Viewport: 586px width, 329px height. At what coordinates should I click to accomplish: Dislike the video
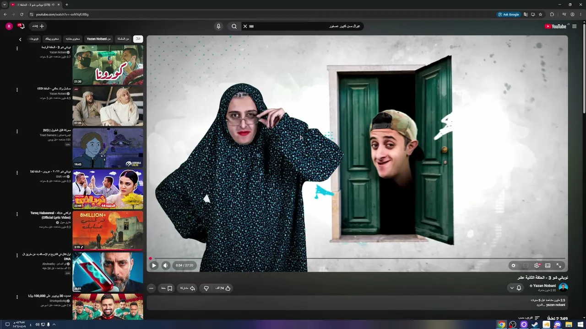tap(206, 288)
